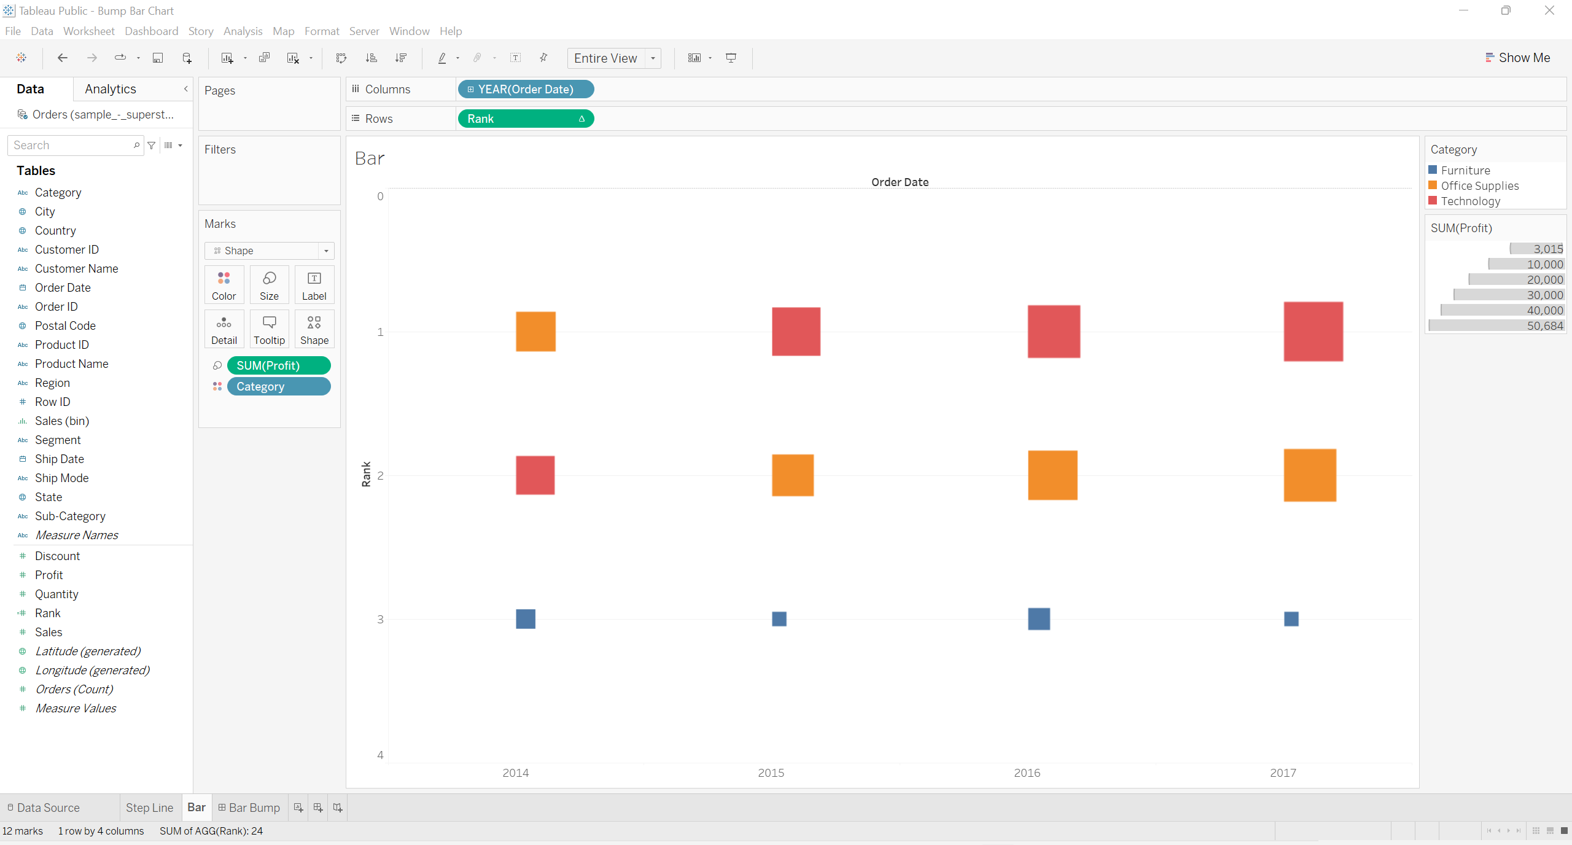Click the Fix Axes pin icon
The width and height of the screenshot is (1572, 845).
(x=543, y=58)
